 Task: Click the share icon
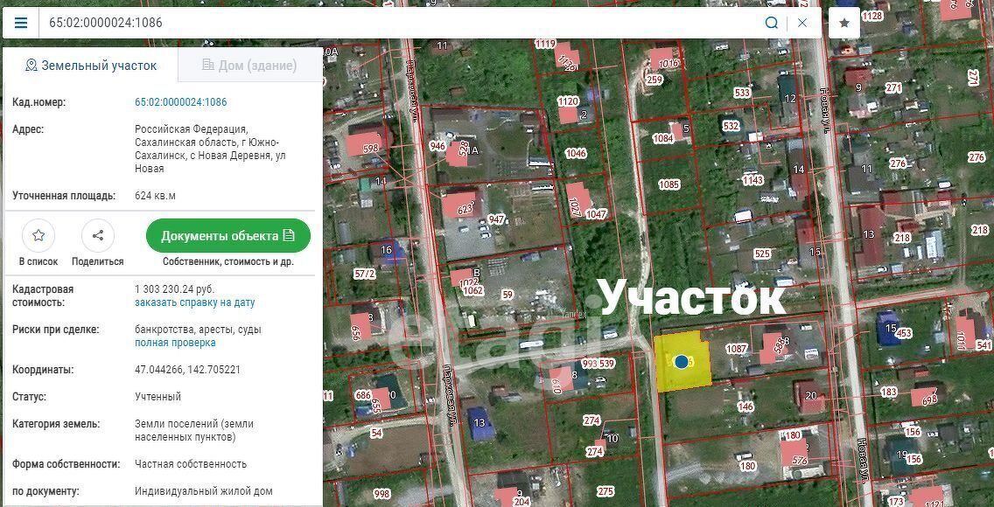(x=98, y=236)
